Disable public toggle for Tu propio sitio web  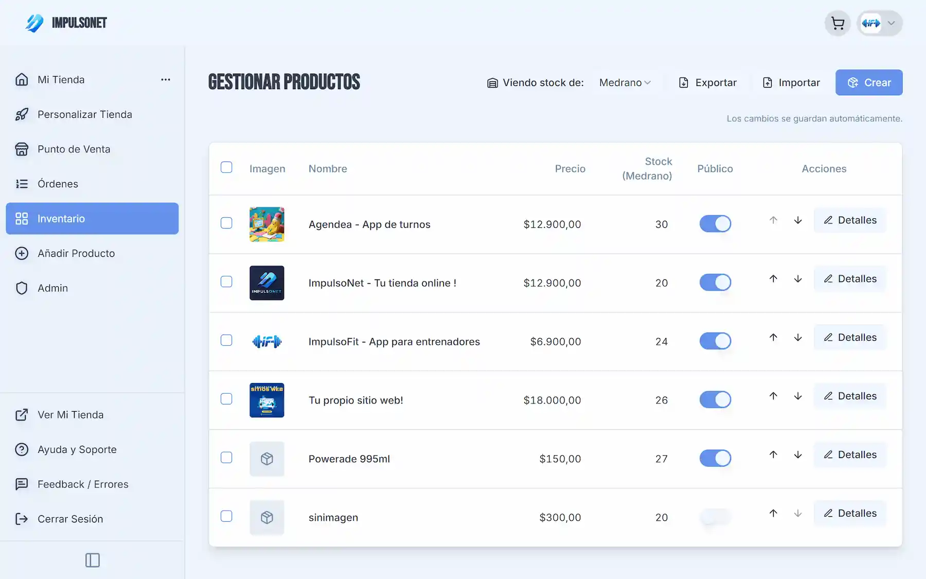(715, 400)
